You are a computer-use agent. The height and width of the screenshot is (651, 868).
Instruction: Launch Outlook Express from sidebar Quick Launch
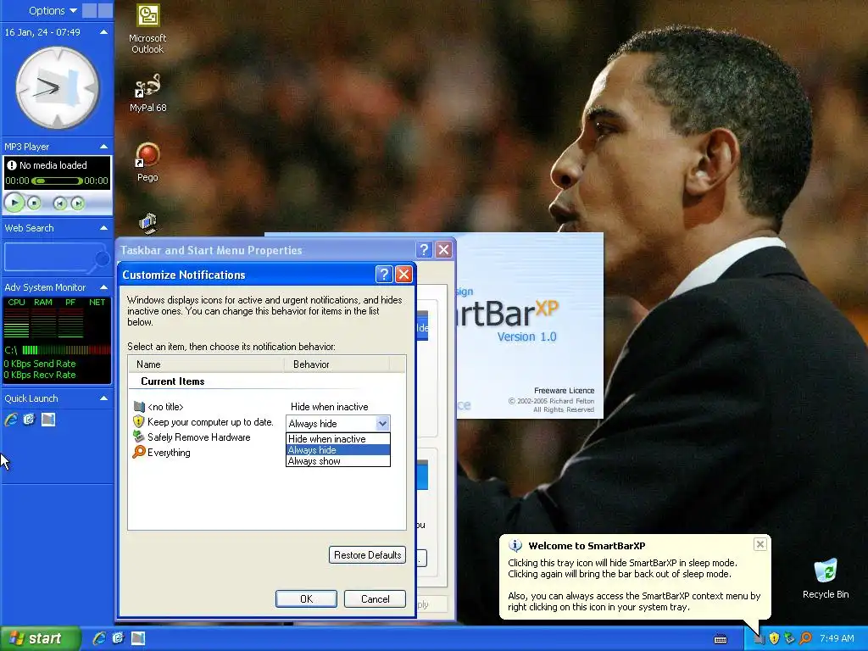pos(30,420)
